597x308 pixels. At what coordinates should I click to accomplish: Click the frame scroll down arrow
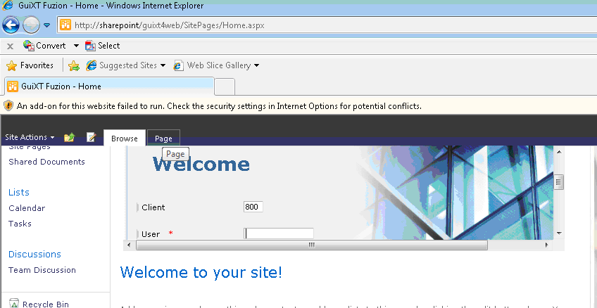(559, 233)
